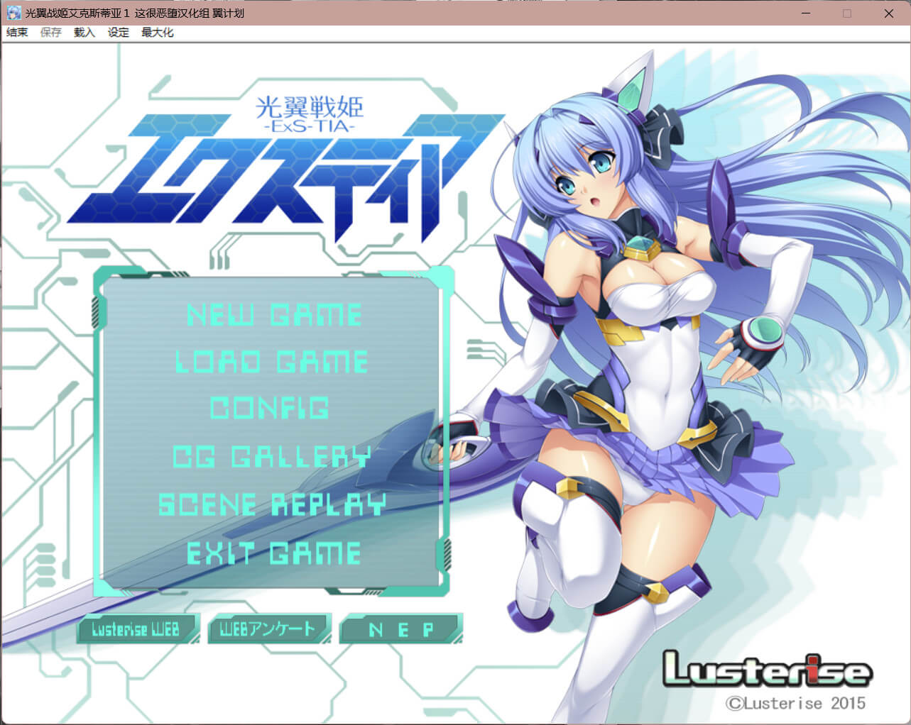Open the 载入 menu
The width and height of the screenshot is (911, 725).
tap(84, 33)
